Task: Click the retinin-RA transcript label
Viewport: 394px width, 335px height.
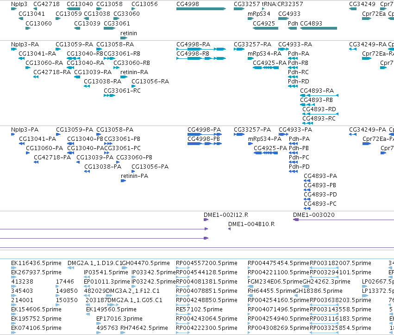Action: coord(134,72)
